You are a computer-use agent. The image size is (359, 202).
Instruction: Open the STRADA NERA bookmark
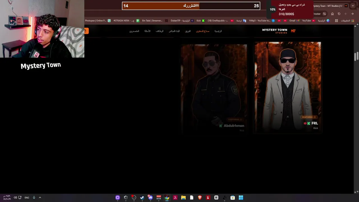126,20
